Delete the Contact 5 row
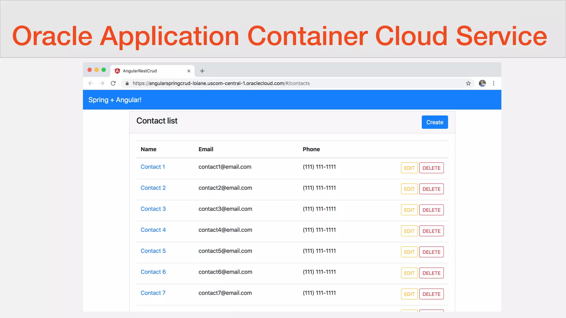Viewport: 566px width, 318px height. click(x=431, y=252)
